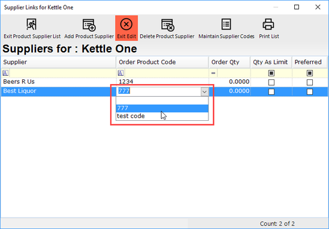The height and width of the screenshot is (229, 329).
Task: Sort by Preferred column header
Action: coord(310,62)
